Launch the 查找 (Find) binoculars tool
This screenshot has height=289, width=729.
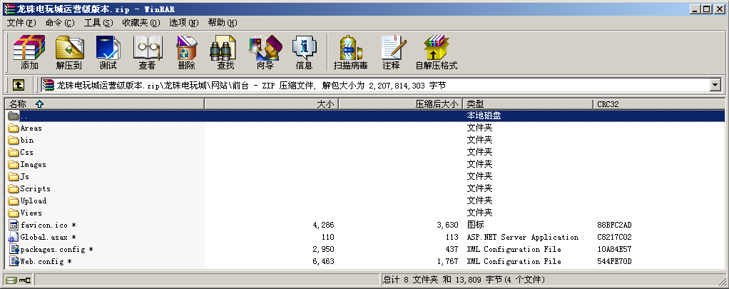click(x=225, y=52)
